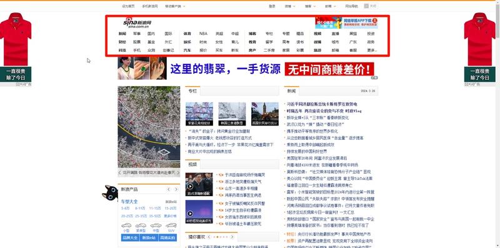Screen dimensions: 500x248
Task: Choose the 20-25万 price range link
Action: pyautogui.click(x=126, y=216)
